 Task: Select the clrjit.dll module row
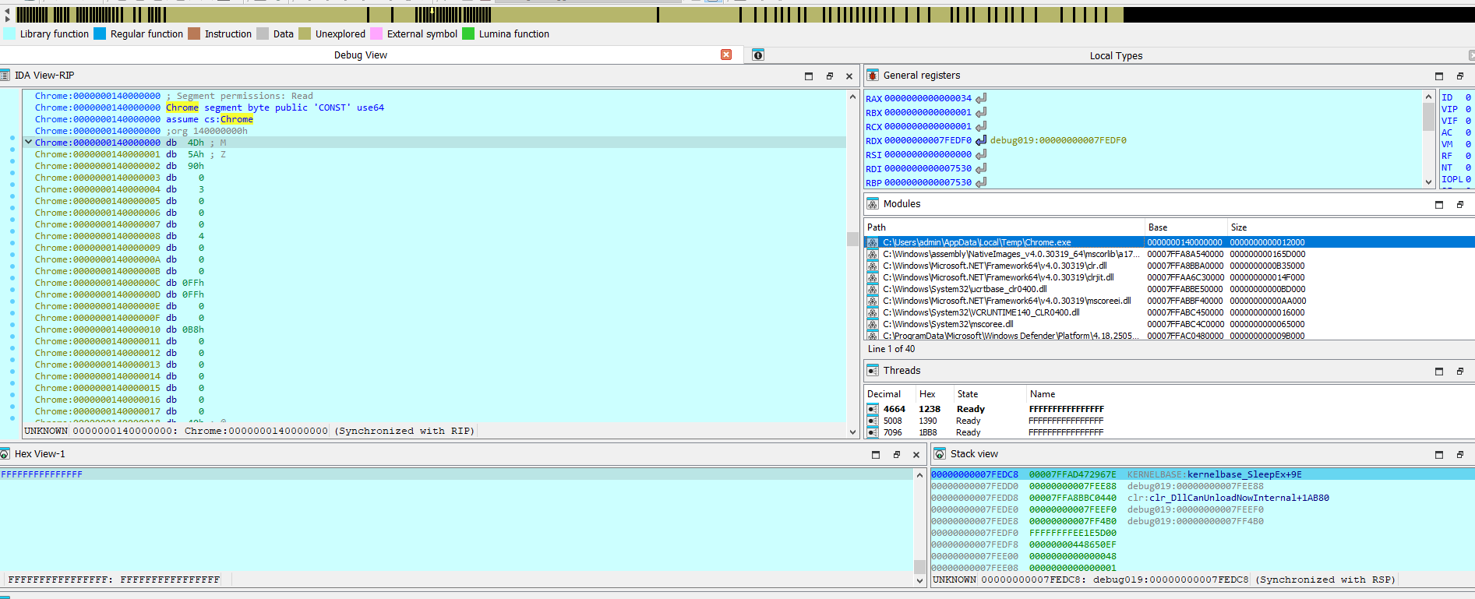(x=1169, y=277)
